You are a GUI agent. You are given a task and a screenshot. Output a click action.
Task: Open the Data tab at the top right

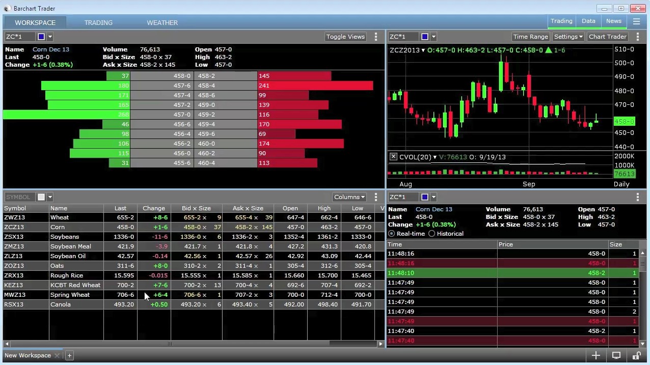pos(588,21)
